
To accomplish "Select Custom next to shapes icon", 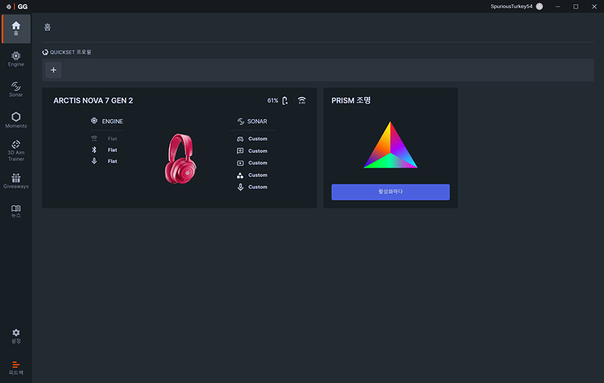I will coord(257,175).
